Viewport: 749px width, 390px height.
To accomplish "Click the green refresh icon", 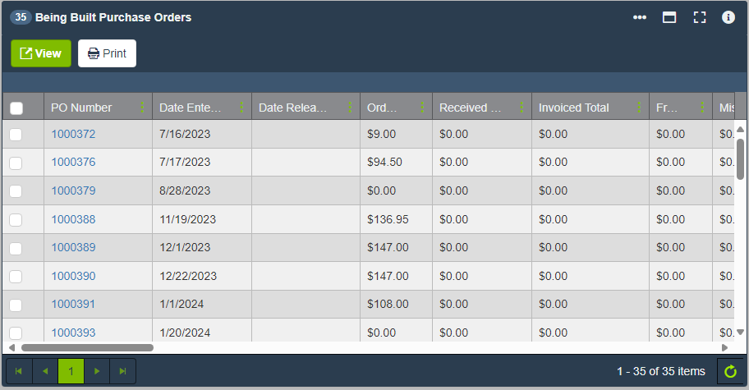I will 730,372.
